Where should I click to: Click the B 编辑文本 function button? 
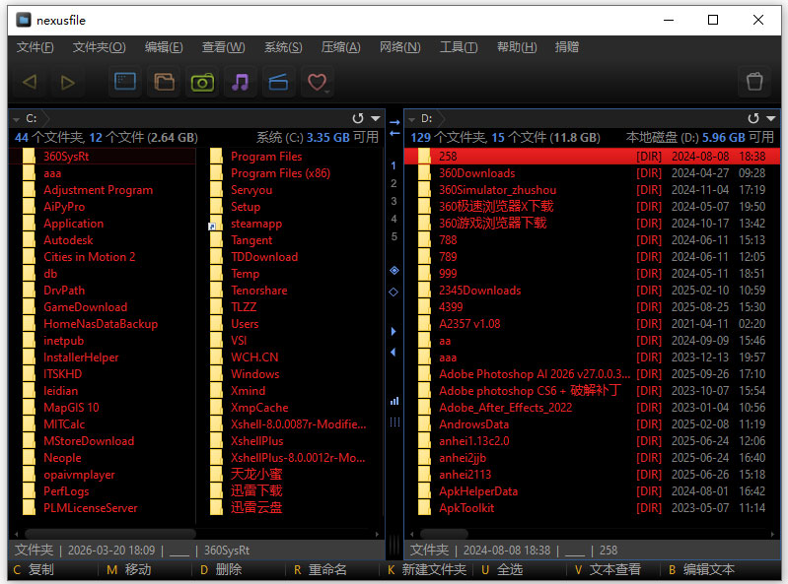pos(701,569)
